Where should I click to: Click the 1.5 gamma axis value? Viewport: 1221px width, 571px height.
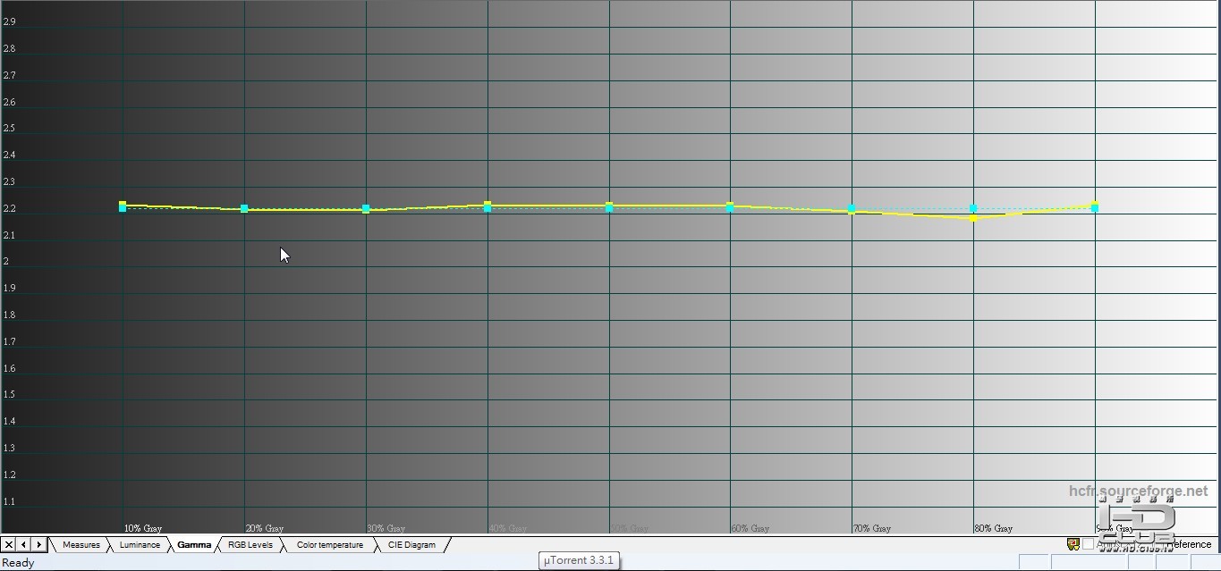coord(10,394)
